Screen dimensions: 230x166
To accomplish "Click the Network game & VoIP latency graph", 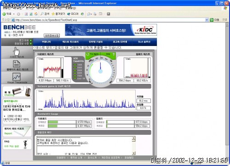I will click(x=86, y=100).
